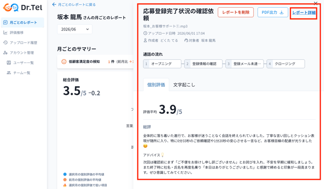Click the 総評 heading
324x189 pixels.
147,126
